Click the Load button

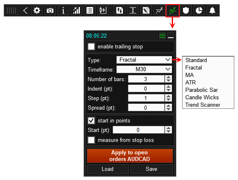108,169
